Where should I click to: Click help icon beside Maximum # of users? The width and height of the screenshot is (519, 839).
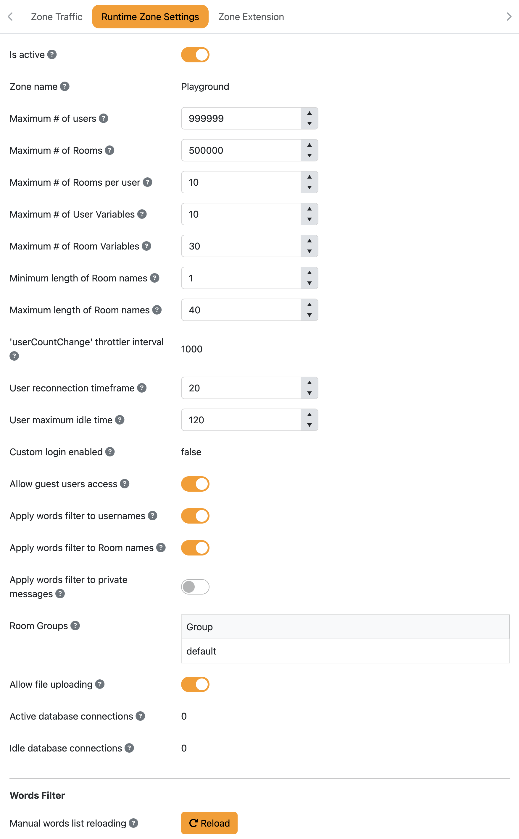104,118
